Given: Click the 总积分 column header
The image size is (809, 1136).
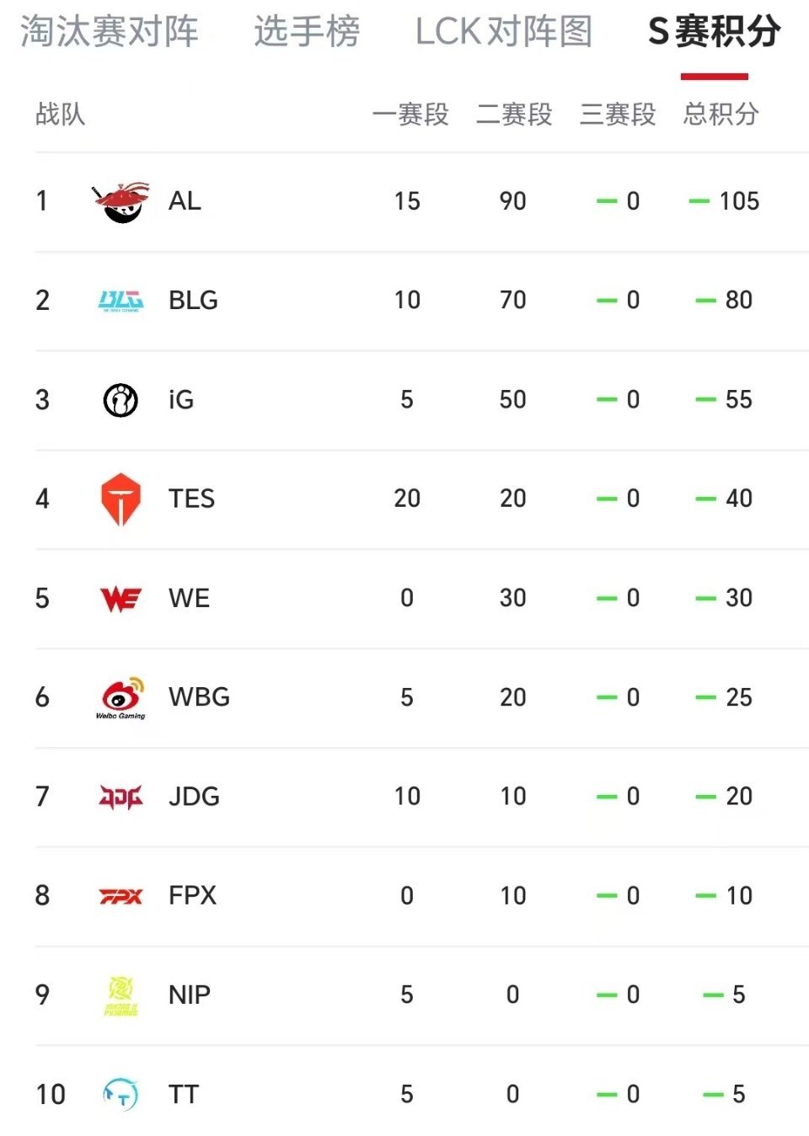Looking at the screenshot, I should tap(721, 114).
